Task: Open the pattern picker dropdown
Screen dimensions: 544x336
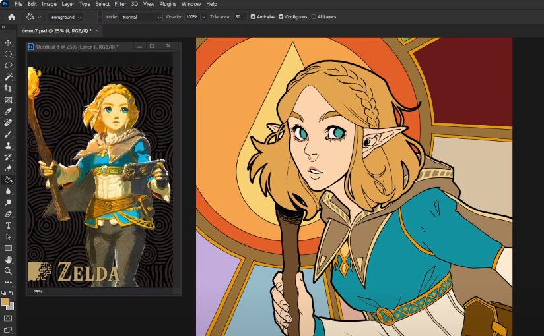Action: coord(100,17)
